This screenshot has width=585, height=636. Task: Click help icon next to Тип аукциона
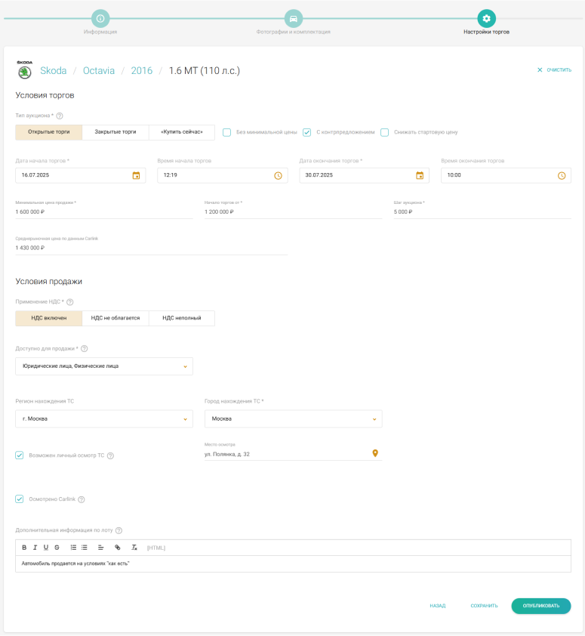point(60,116)
